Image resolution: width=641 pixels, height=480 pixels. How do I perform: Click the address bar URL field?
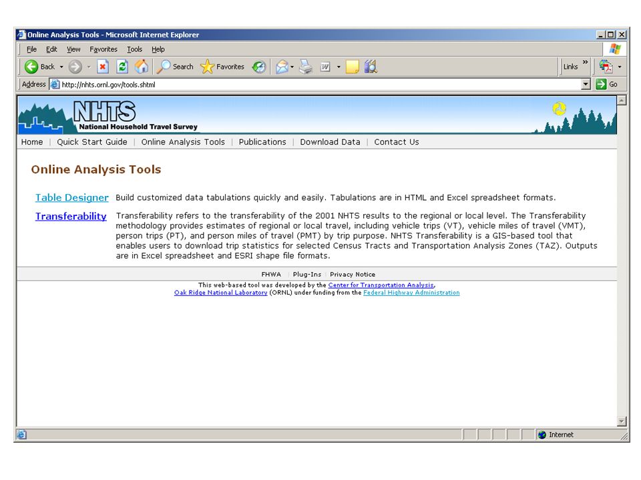(314, 85)
